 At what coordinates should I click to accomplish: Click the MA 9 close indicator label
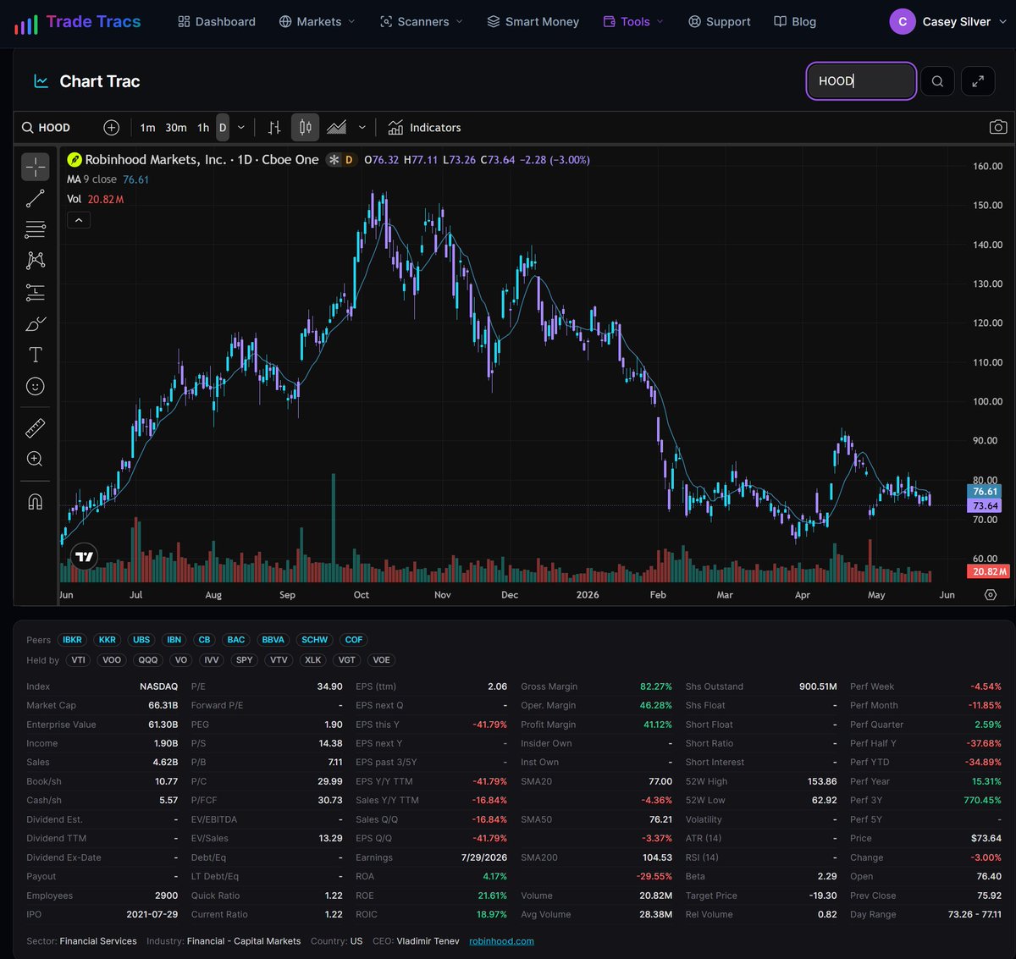[92, 179]
